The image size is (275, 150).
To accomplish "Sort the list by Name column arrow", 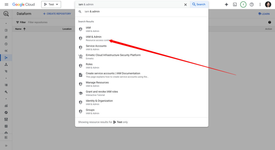I will pos(24,29).
